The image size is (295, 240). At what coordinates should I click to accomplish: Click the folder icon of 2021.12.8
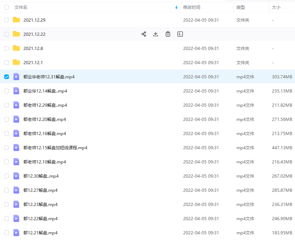[16, 48]
